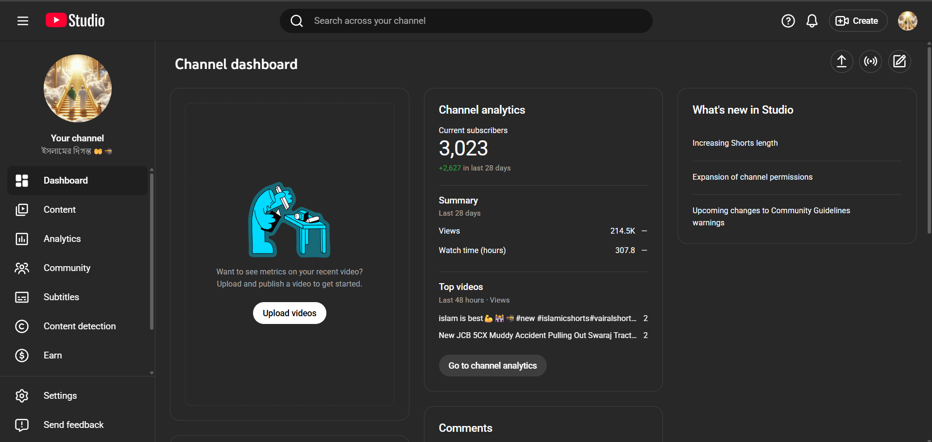Click the YouTube Studio logo
Screen dimensions: 932x442
pos(75,20)
